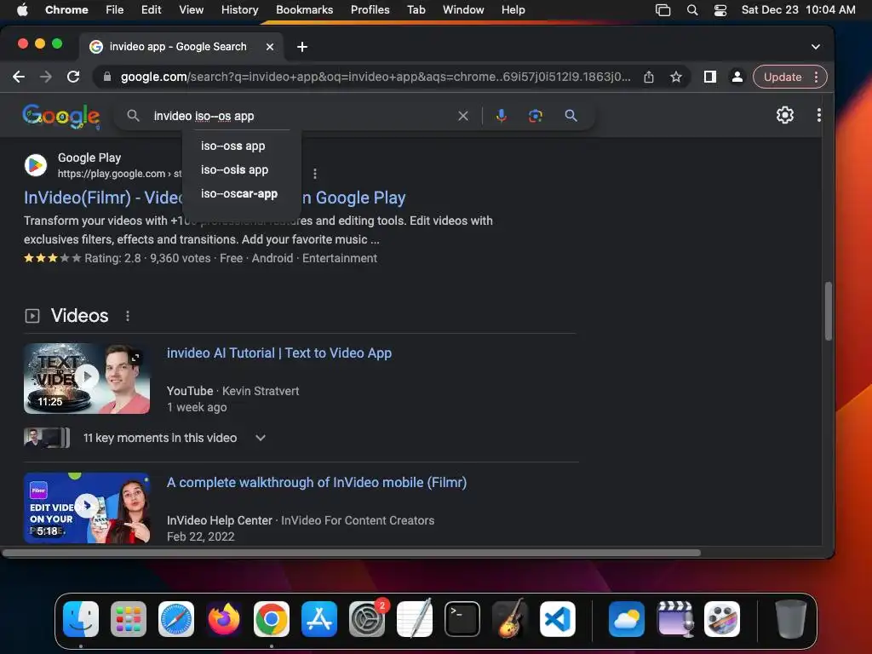Click the magnifier search submit button
This screenshot has height=654, width=872.
(x=571, y=115)
